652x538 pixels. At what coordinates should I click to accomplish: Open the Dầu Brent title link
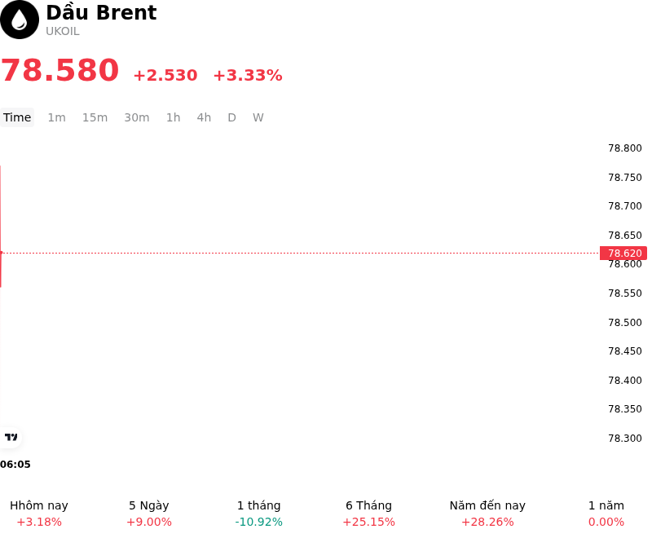101,12
